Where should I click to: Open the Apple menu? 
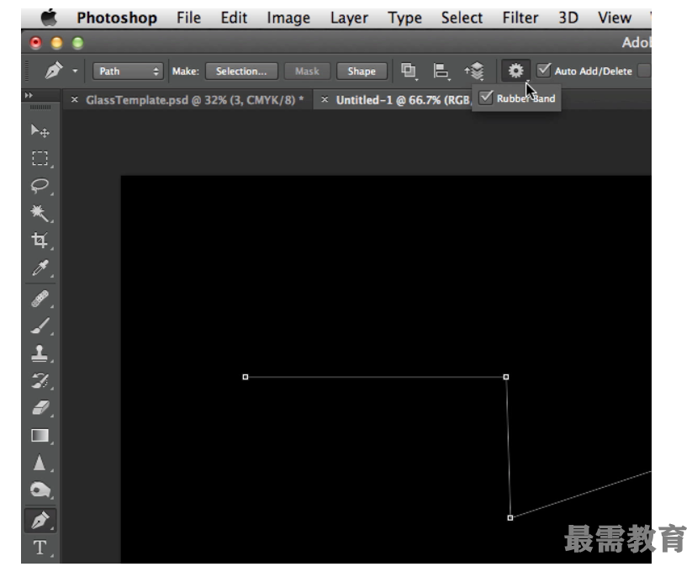[49, 18]
